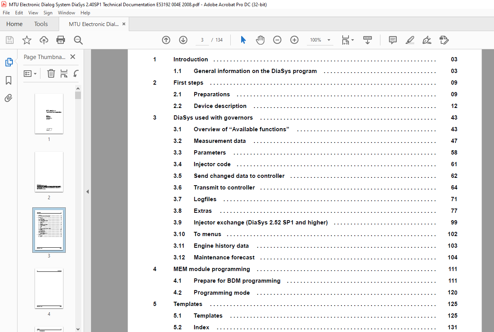494x332 pixels.
Task: Open the Device description contents entry
Action: pyautogui.click(x=220, y=106)
